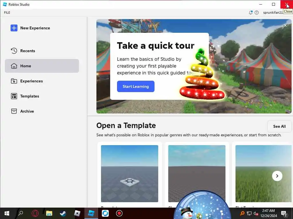Open the Flat Terrain template thumbnail

click(x=264, y=174)
